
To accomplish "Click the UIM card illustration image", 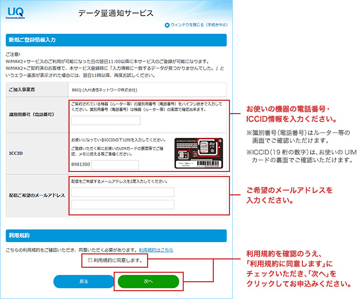I will tap(199, 153).
